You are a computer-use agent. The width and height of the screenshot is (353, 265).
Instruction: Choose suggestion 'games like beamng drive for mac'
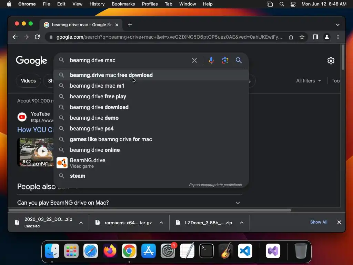click(151, 139)
